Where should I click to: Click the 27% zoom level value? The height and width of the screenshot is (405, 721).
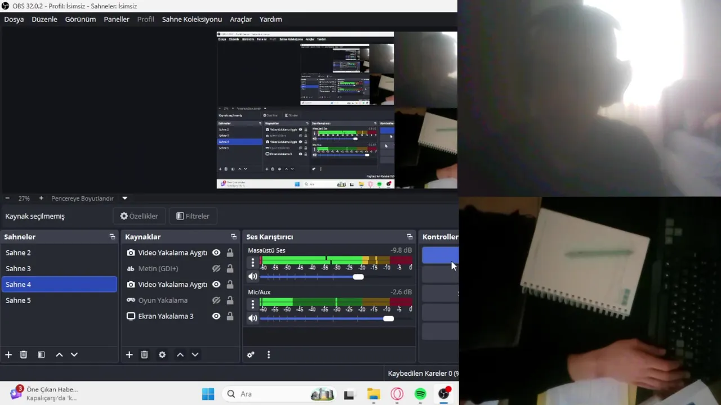pos(24,199)
